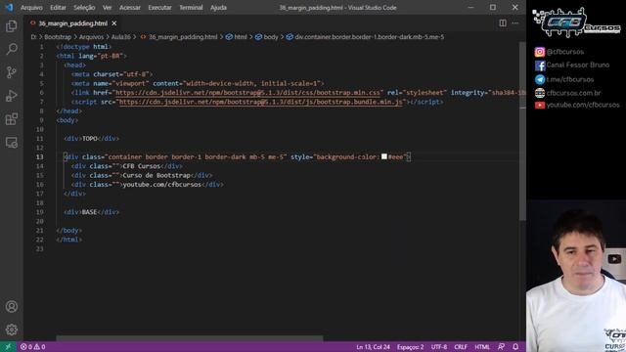The height and width of the screenshot is (352, 626).
Task: Click the #eee color swatch in line 13
Action: [x=384, y=156]
